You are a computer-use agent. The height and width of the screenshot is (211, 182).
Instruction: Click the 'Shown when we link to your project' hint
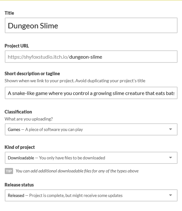point(75,81)
